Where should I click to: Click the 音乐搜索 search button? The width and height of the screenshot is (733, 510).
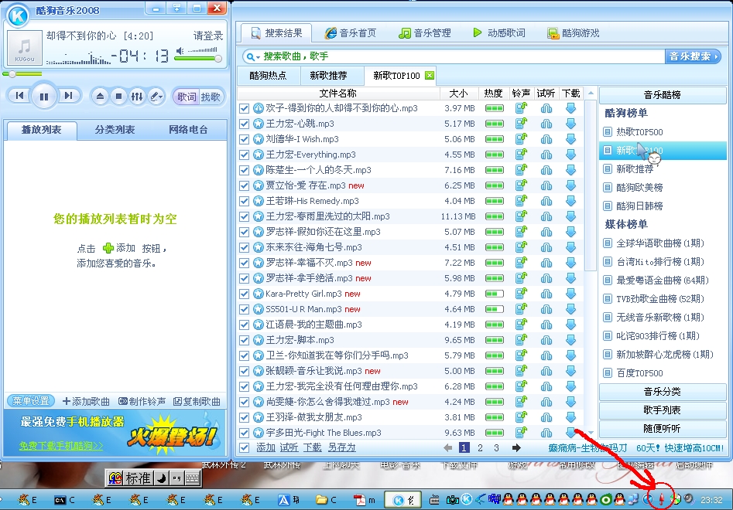[693, 56]
